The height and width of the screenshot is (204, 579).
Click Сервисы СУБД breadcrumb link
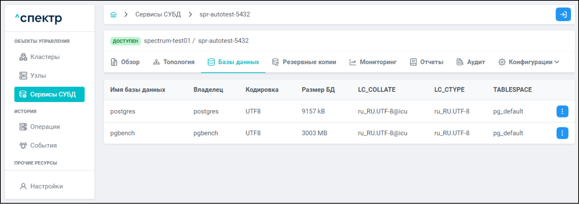(x=158, y=14)
